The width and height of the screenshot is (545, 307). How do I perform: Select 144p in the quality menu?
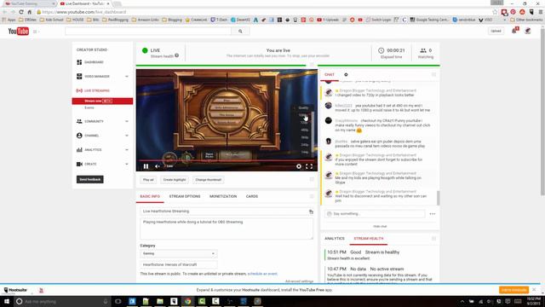pos(304,152)
